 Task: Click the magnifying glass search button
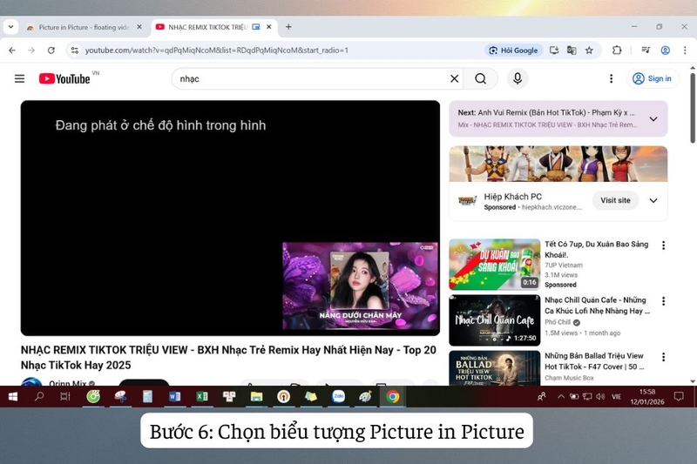481,78
